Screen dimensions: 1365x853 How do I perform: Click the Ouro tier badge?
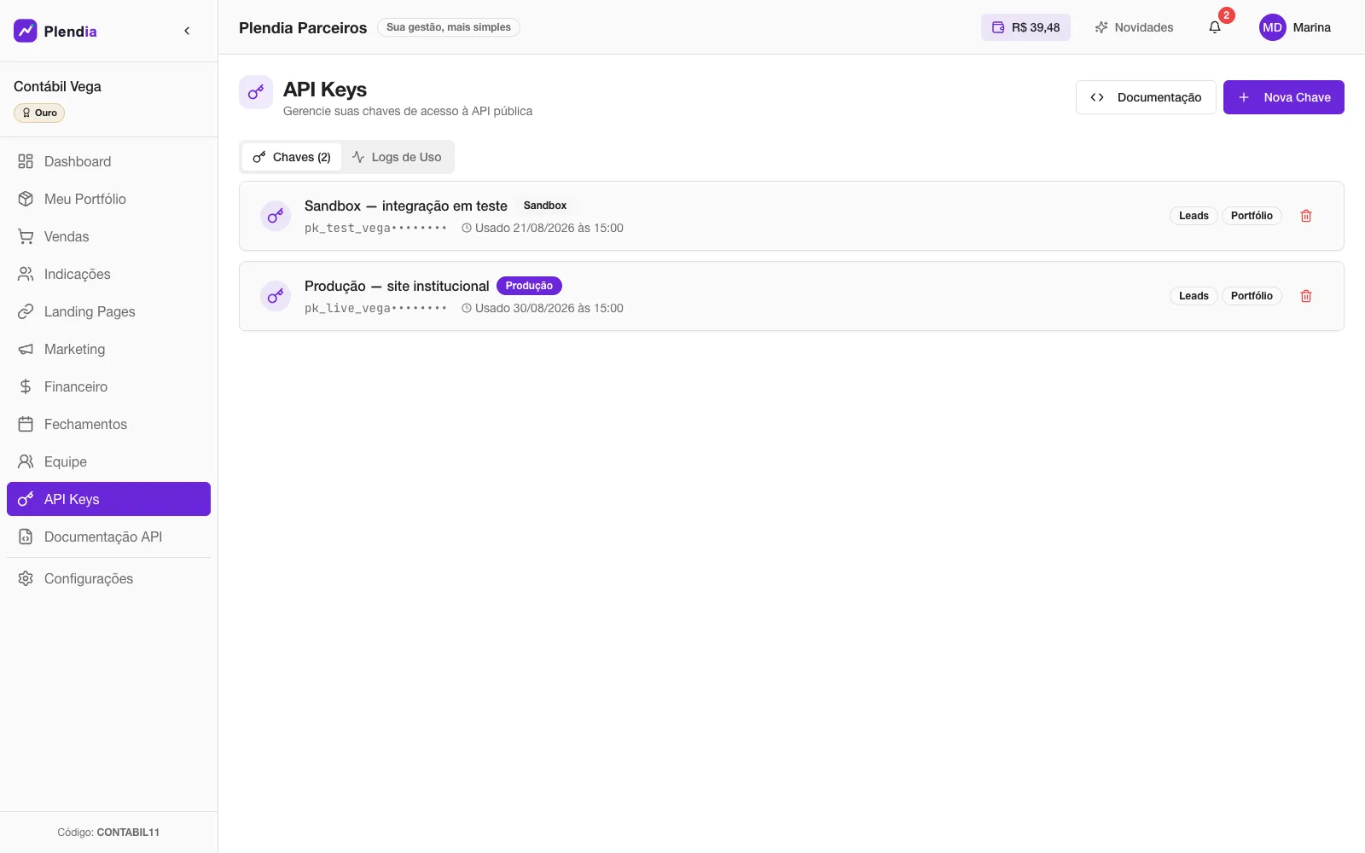pos(39,113)
